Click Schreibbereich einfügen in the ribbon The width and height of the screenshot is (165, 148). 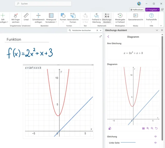38,17
